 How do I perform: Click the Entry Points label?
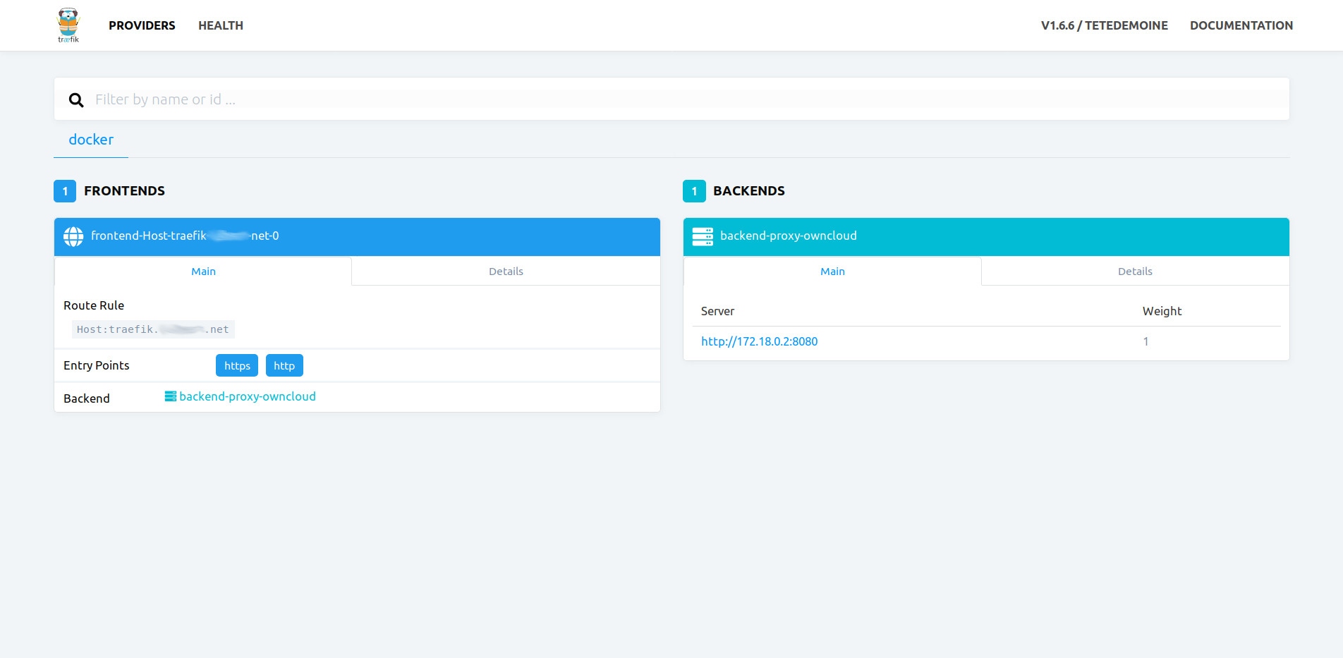(x=97, y=365)
